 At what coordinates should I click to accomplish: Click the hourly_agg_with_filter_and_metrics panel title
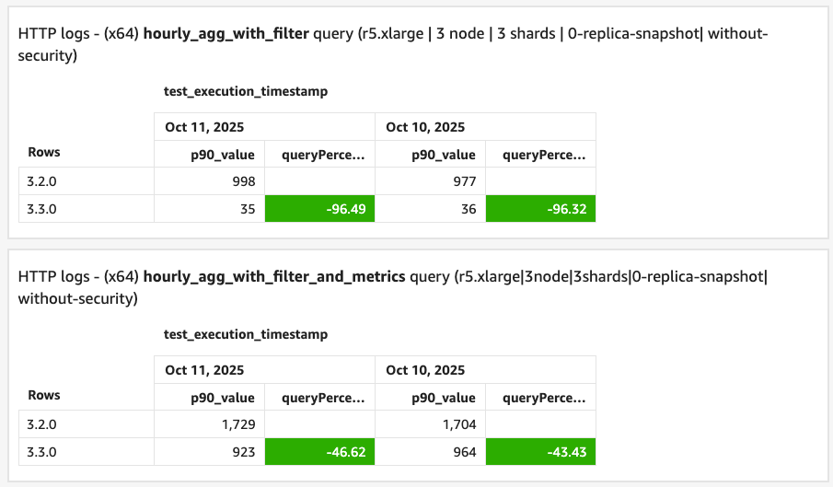pos(274,275)
